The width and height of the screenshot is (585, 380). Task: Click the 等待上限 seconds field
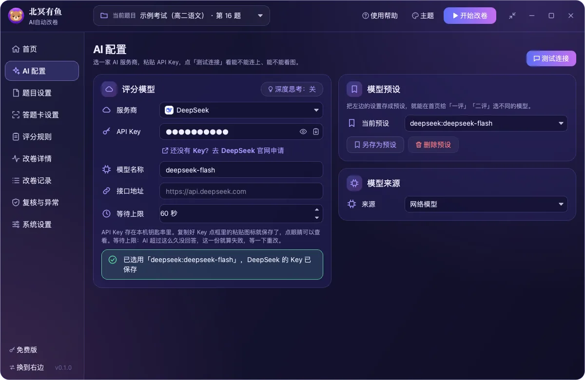click(241, 213)
